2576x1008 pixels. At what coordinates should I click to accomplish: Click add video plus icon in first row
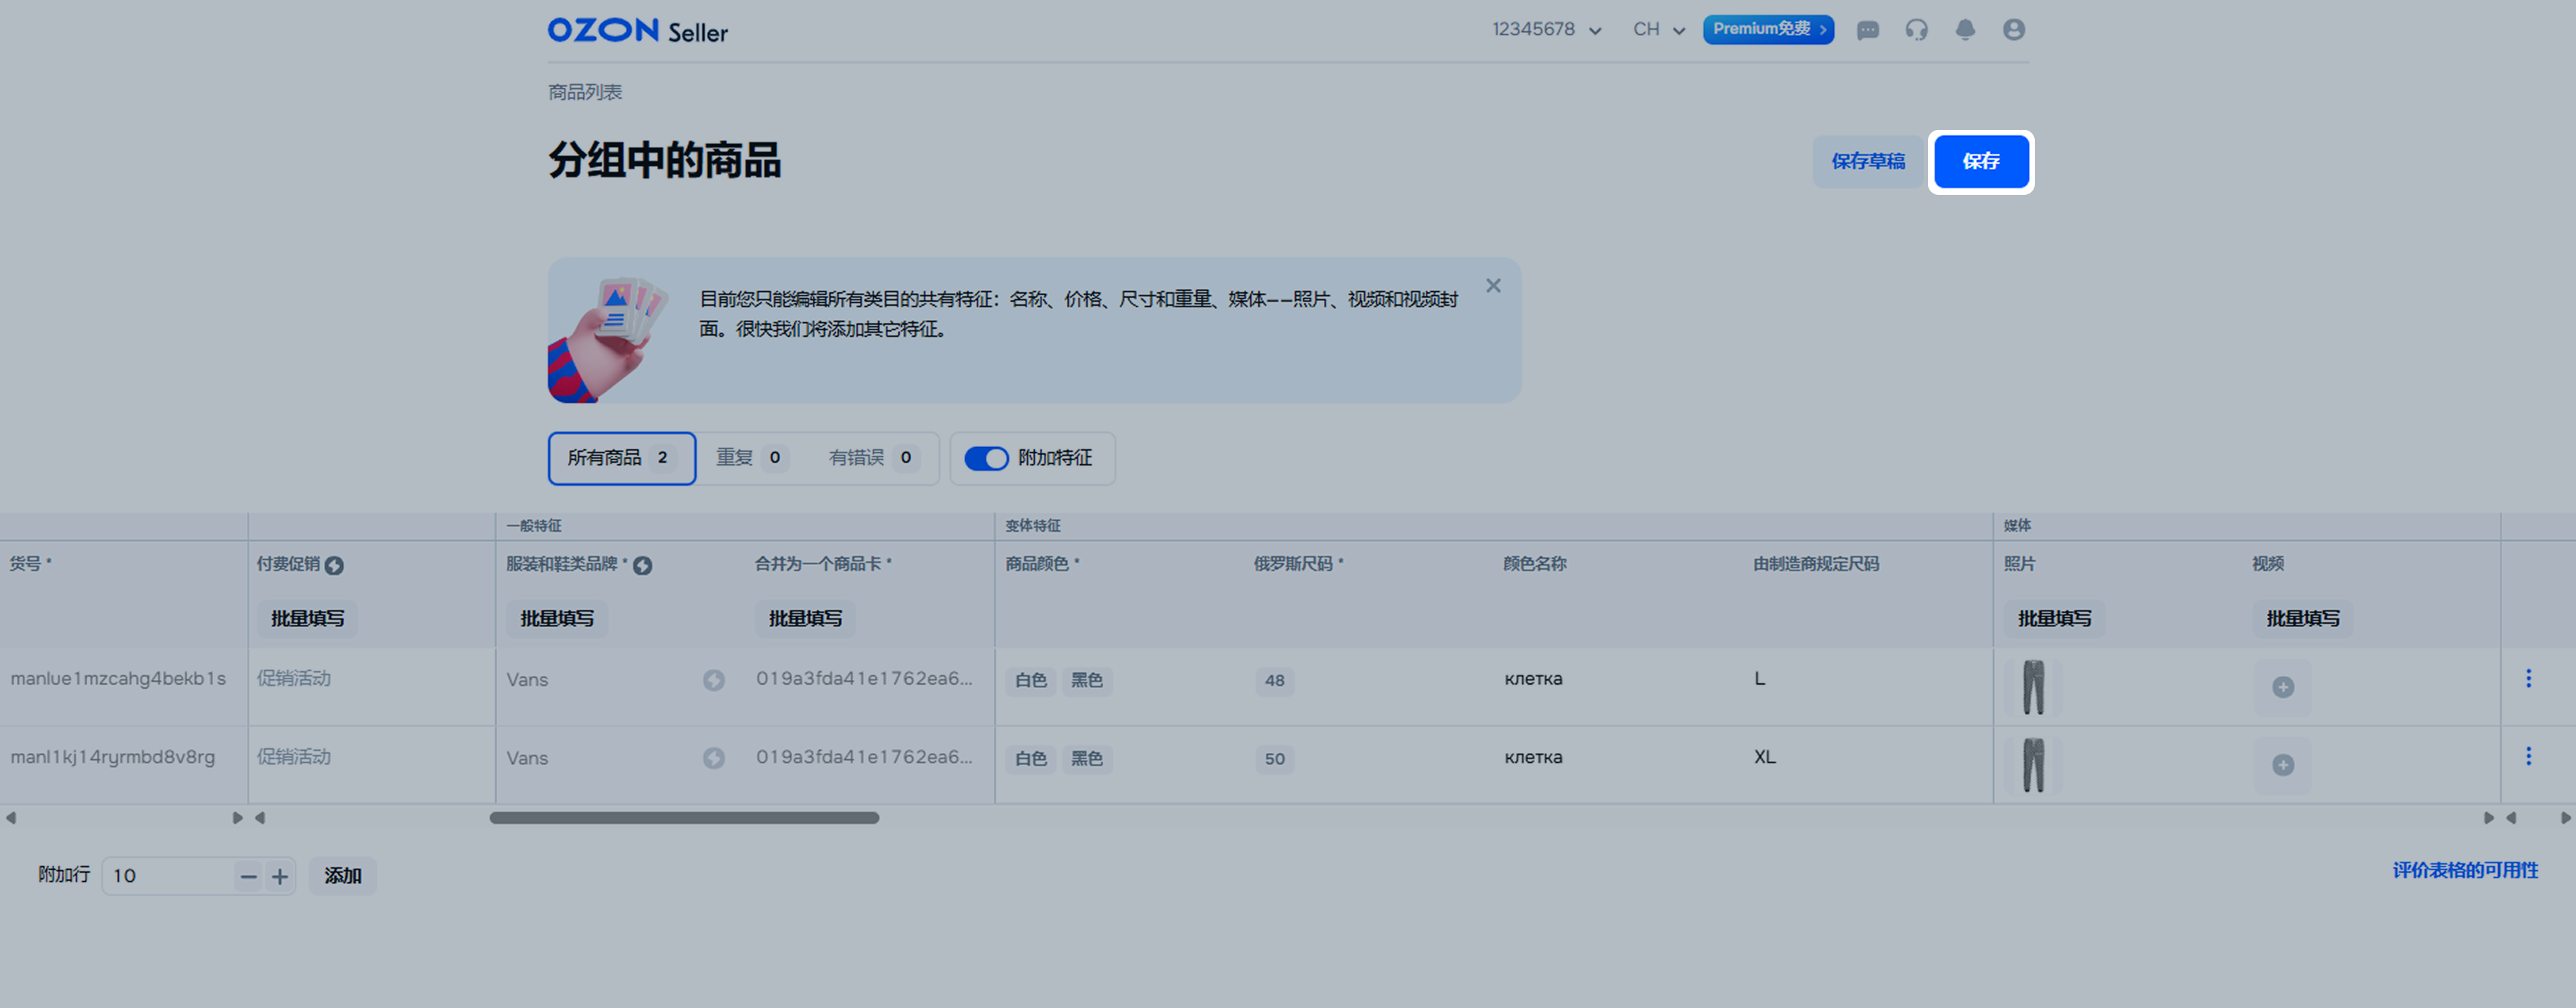pyautogui.click(x=2283, y=687)
